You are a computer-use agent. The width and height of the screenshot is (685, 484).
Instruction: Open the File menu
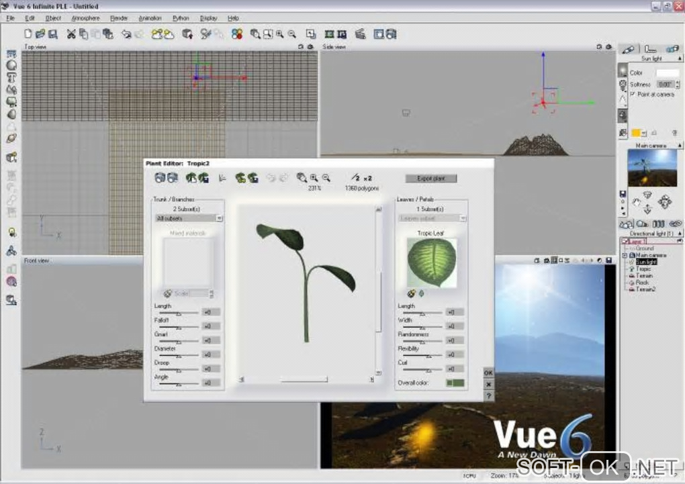[x=11, y=18]
